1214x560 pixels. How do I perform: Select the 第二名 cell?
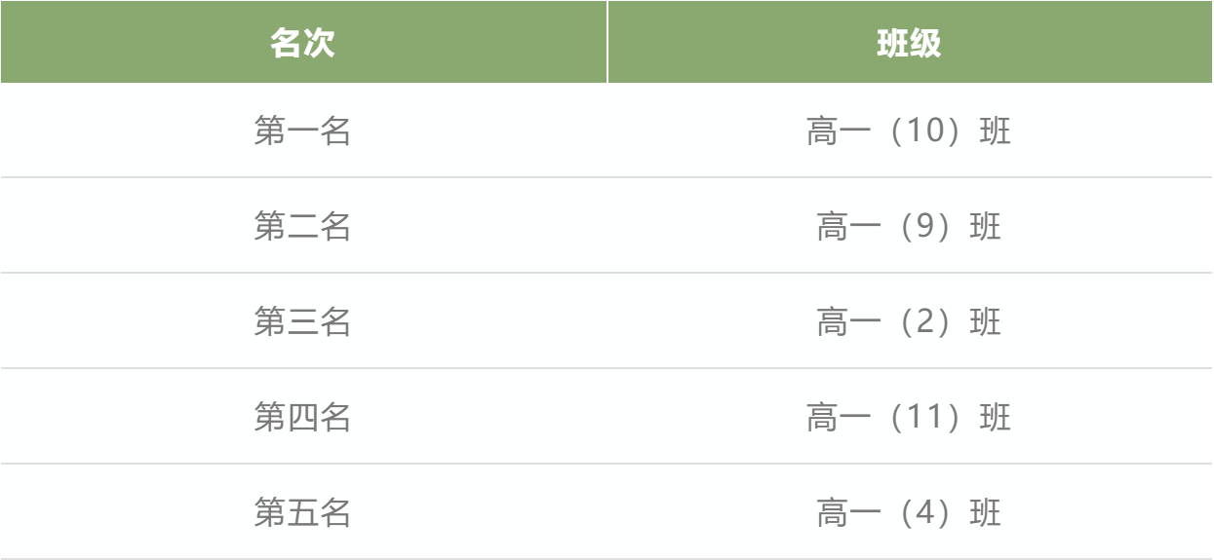tap(303, 226)
